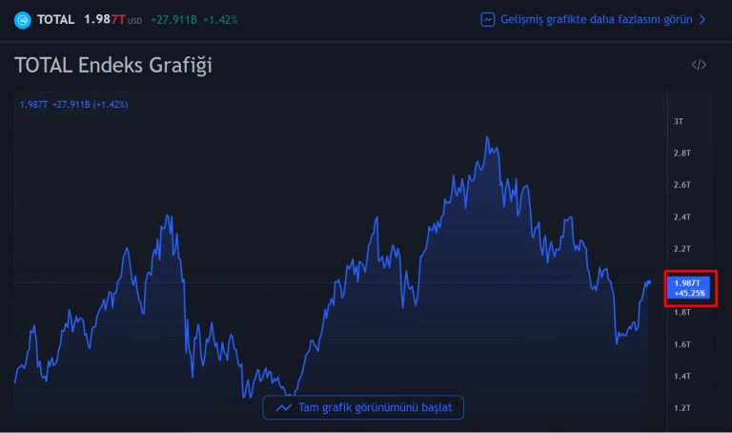Image resolution: width=732 pixels, height=433 pixels.
Task: Click the 3T label on price axis
Action: pos(679,121)
